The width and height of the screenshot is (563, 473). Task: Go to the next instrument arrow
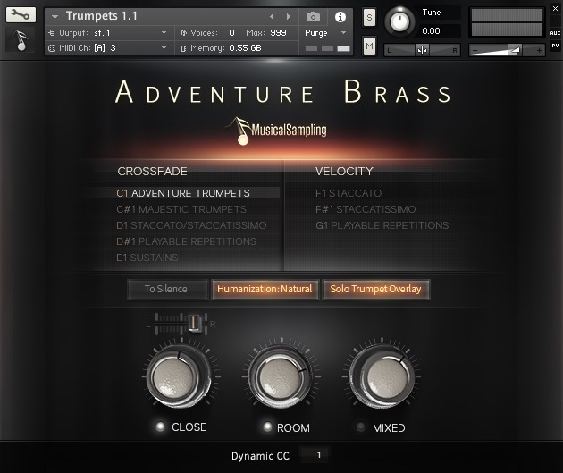[286, 16]
